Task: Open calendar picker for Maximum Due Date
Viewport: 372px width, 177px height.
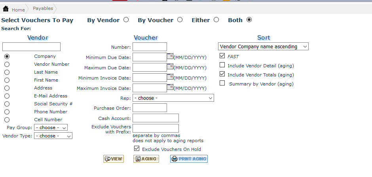Action: (170, 67)
